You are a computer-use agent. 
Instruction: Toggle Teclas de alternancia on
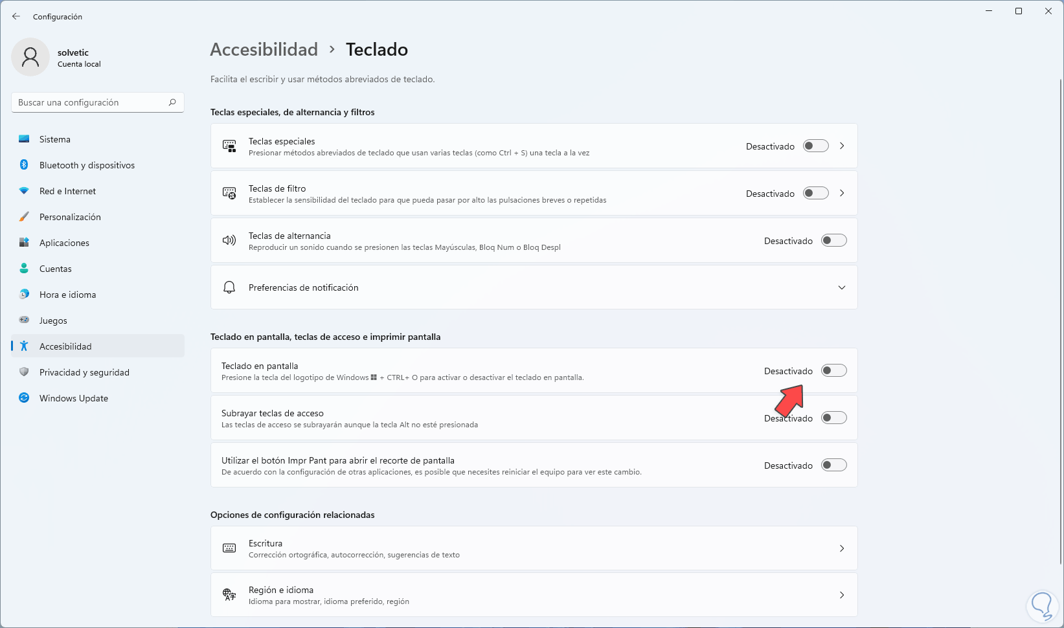pos(833,241)
